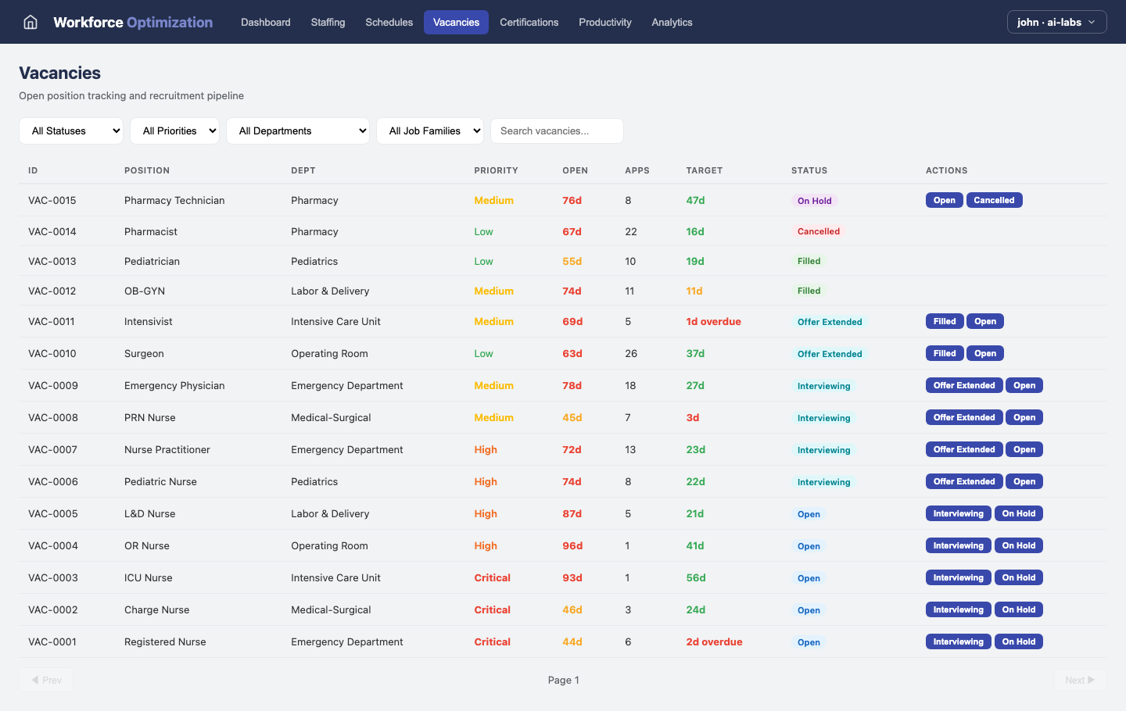Open the All Statuses dropdown
Image resolution: width=1126 pixels, height=711 pixels.
(x=70, y=130)
